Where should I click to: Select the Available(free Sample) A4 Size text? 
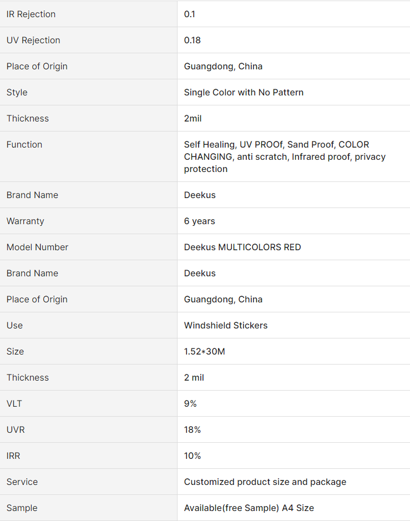[249, 508]
